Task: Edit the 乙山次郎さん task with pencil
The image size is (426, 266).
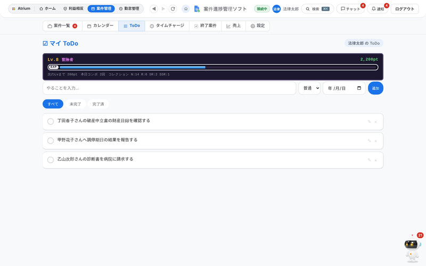Action: point(369,160)
